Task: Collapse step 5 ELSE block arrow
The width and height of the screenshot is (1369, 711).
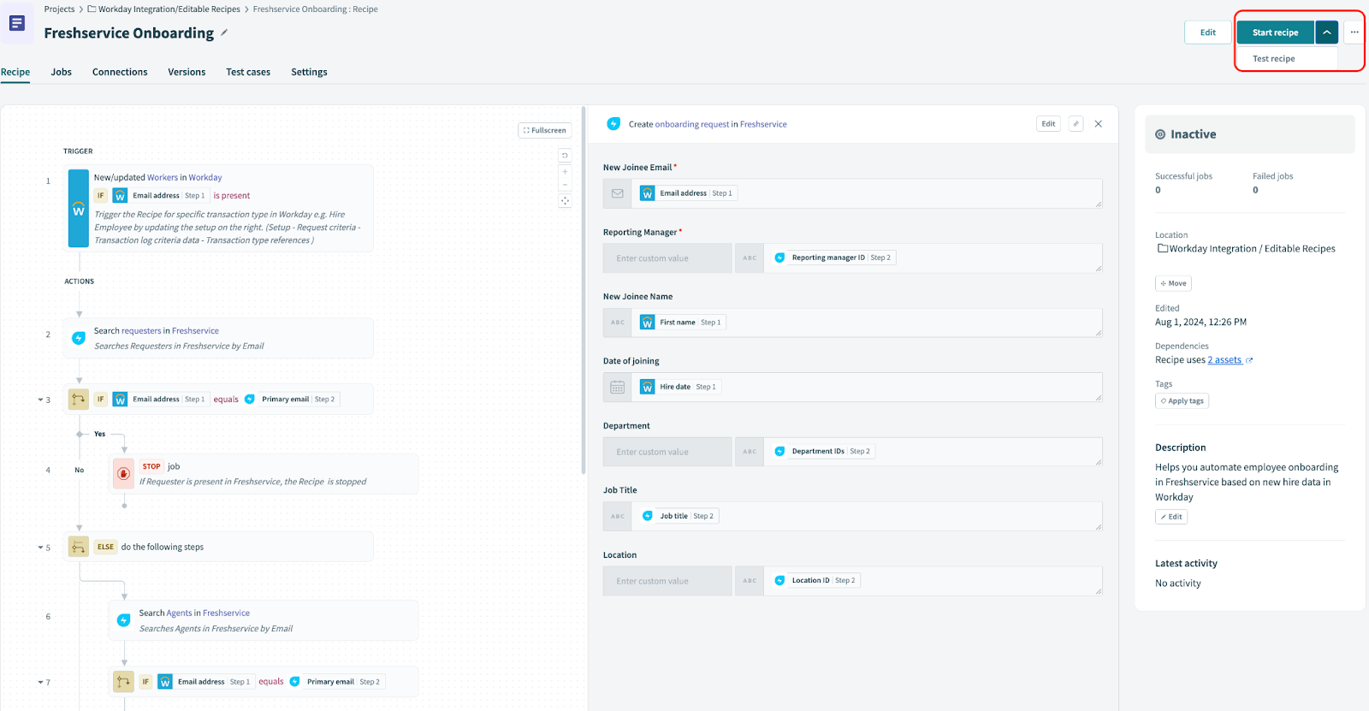Action: click(x=40, y=548)
